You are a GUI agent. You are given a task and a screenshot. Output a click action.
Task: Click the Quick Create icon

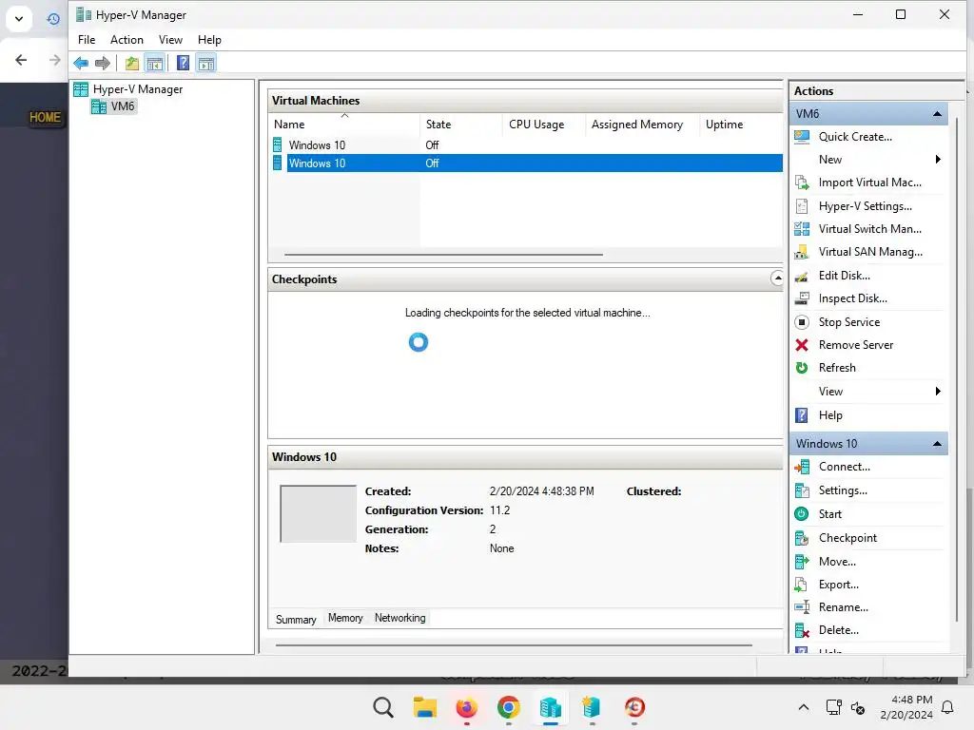click(x=802, y=137)
